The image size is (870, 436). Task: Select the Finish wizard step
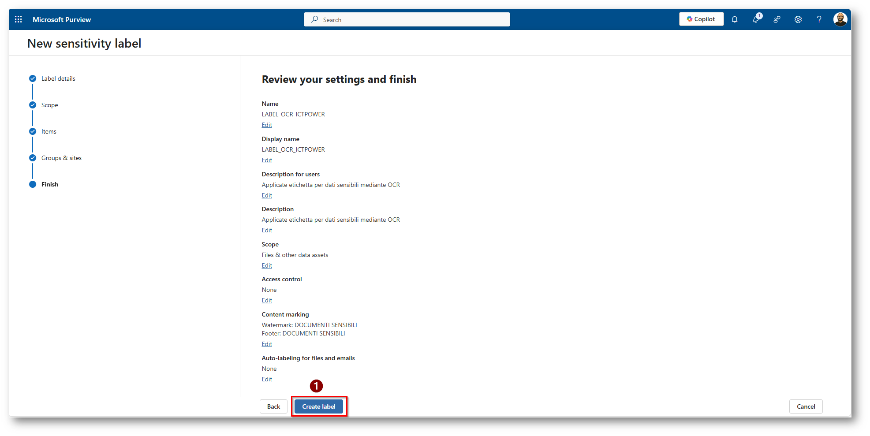pos(50,184)
